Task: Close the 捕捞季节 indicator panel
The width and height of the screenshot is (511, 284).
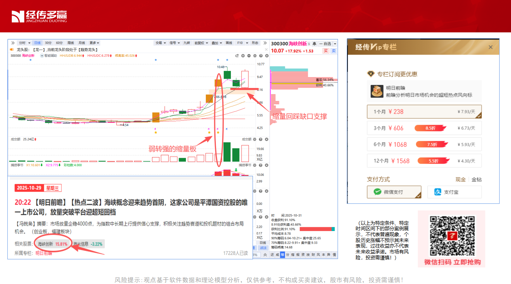Action: (267, 165)
